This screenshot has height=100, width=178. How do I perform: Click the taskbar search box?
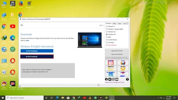pos(24,98)
